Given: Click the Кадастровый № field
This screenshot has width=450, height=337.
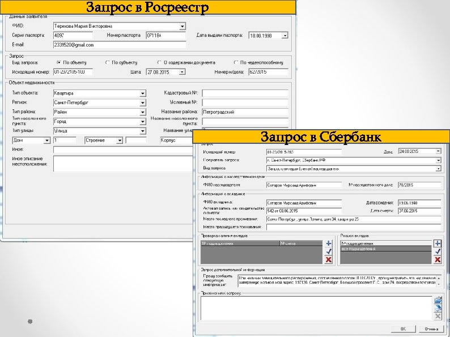Looking at the screenshot, I should 245,93.
